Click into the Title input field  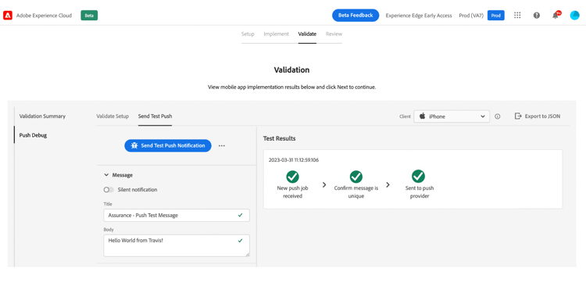tap(177, 216)
